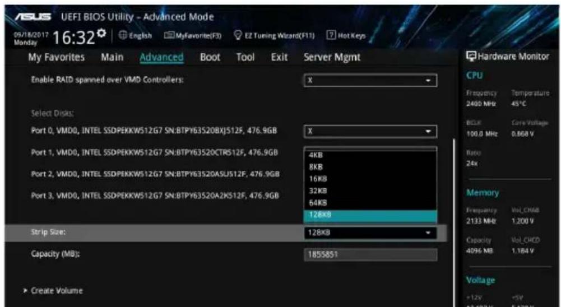
Task: Open the Exit tab
Action: click(279, 57)
